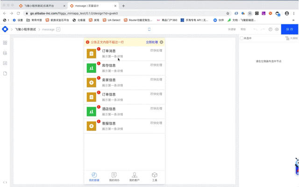This screenshot has height=187, width=299.
Task: Open a new browser tab
Action: pos(123,6)
